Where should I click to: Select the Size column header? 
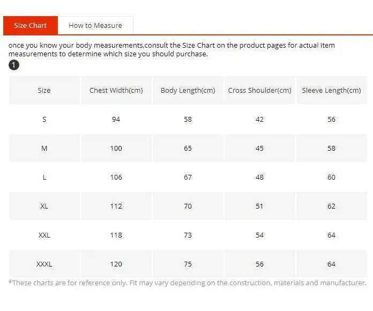[44, 91]
